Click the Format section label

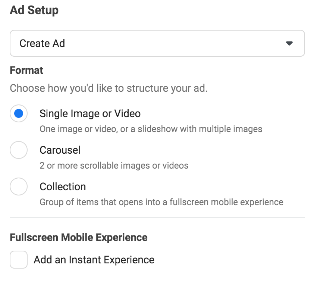26,70
